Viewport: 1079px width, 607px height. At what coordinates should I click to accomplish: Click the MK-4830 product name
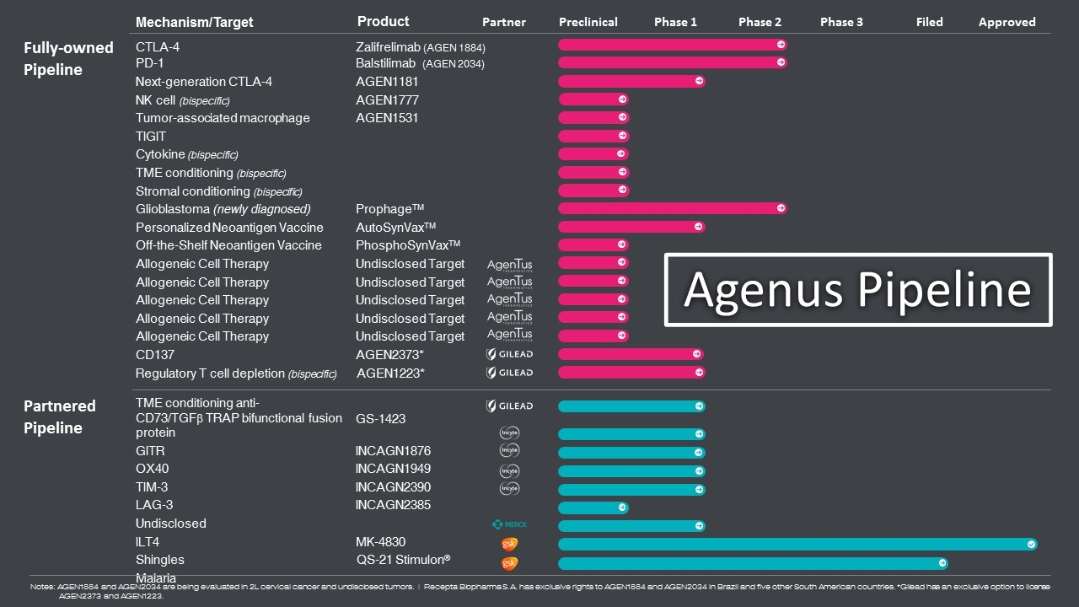pyautogui.click(x=381, y=542)
